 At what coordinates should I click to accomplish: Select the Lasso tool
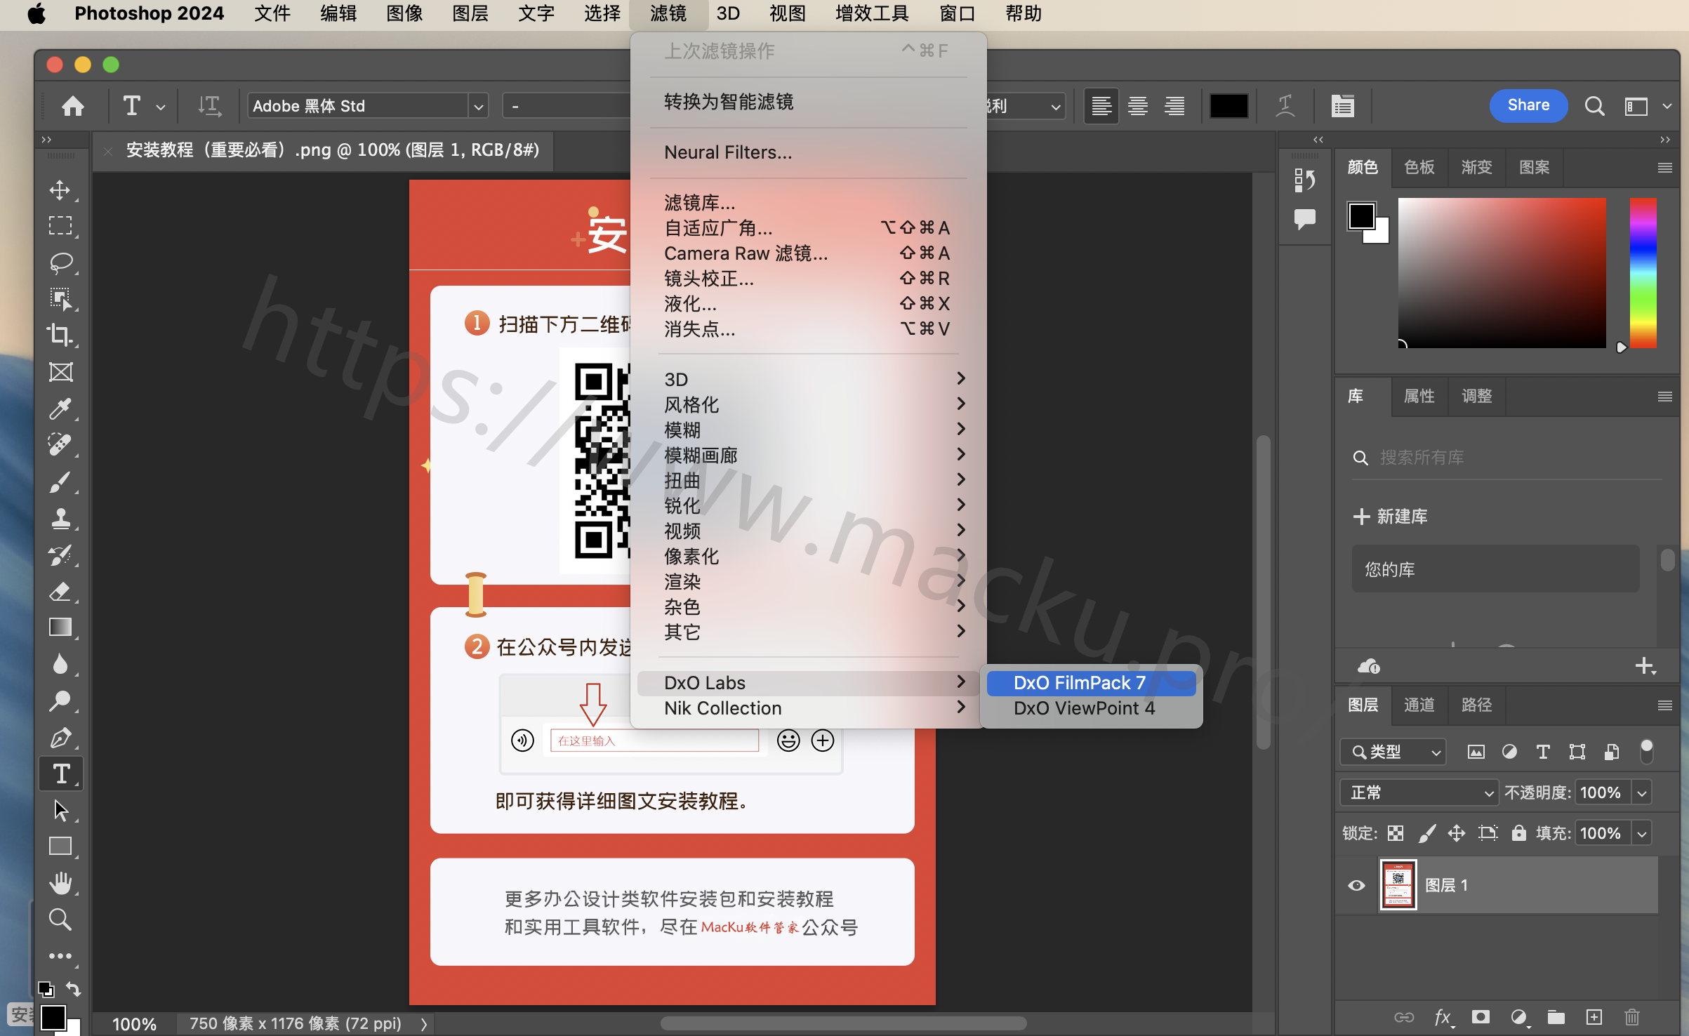pos(60,263)
